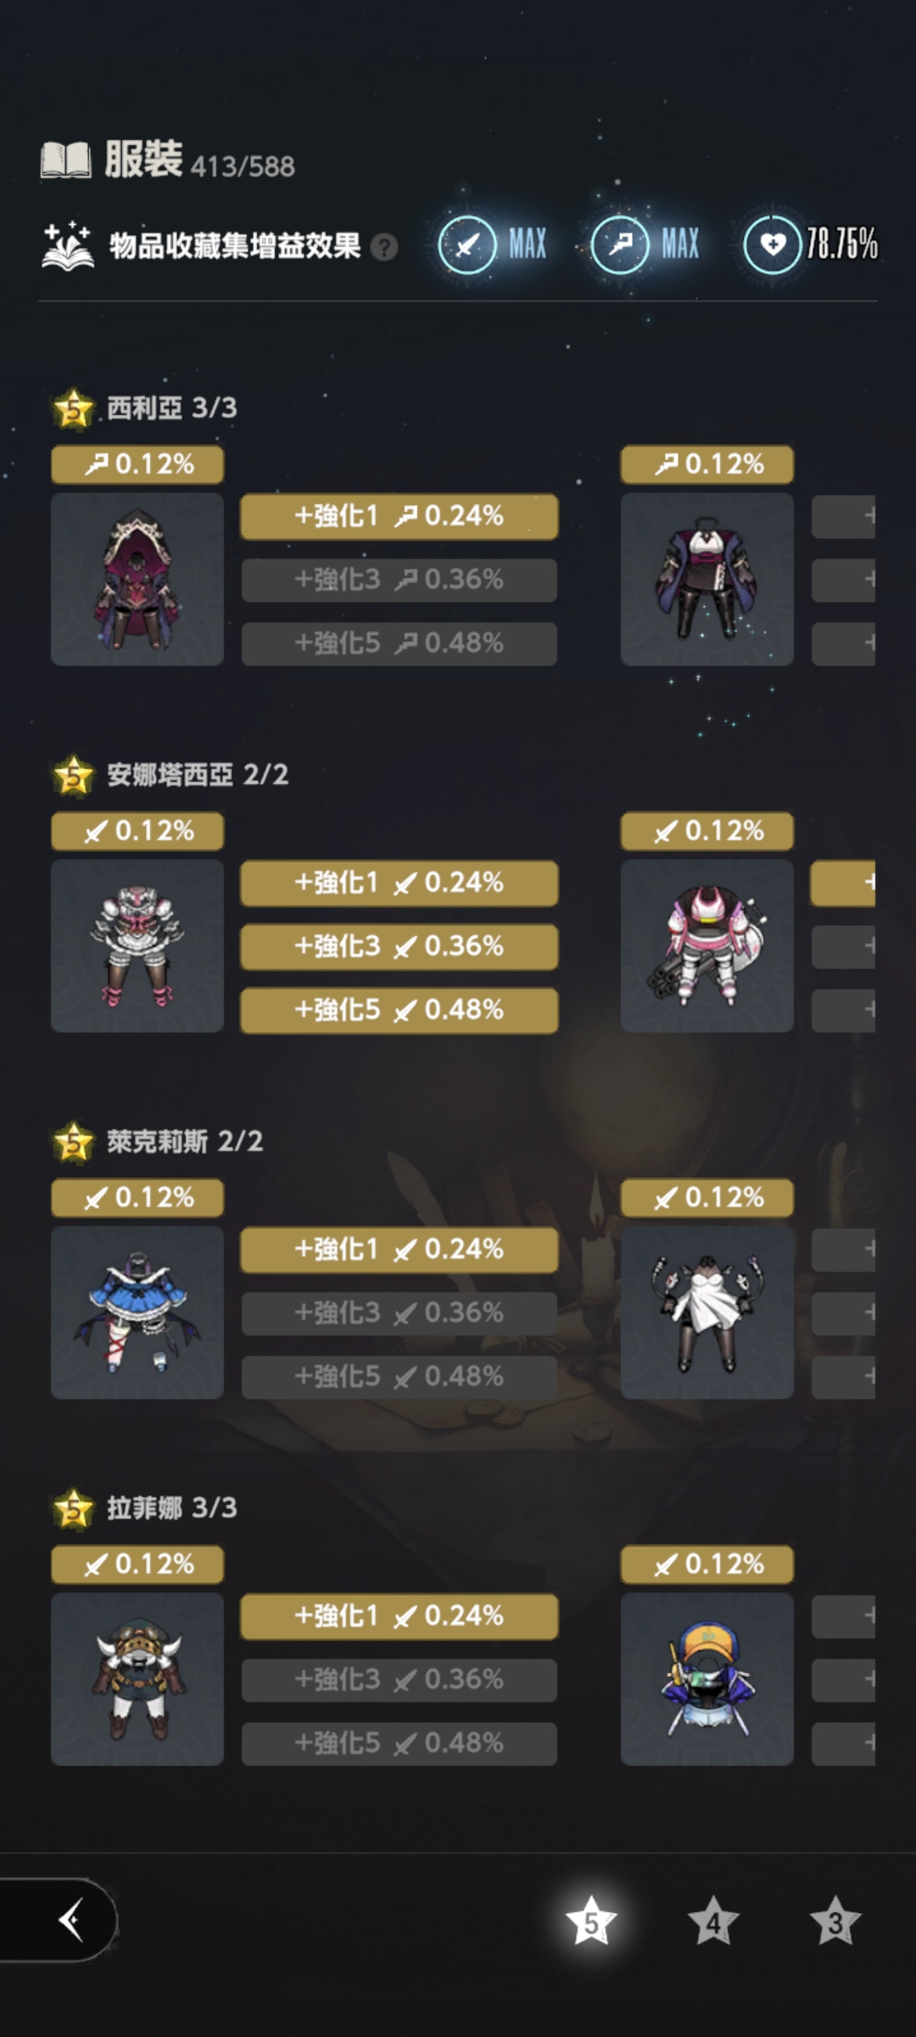Image resolution: width=916 pixels, height=2037 pixels.
Task: Tap 拉菲娜's greyed +強化5 0.48% bar
Action: 399,1743
